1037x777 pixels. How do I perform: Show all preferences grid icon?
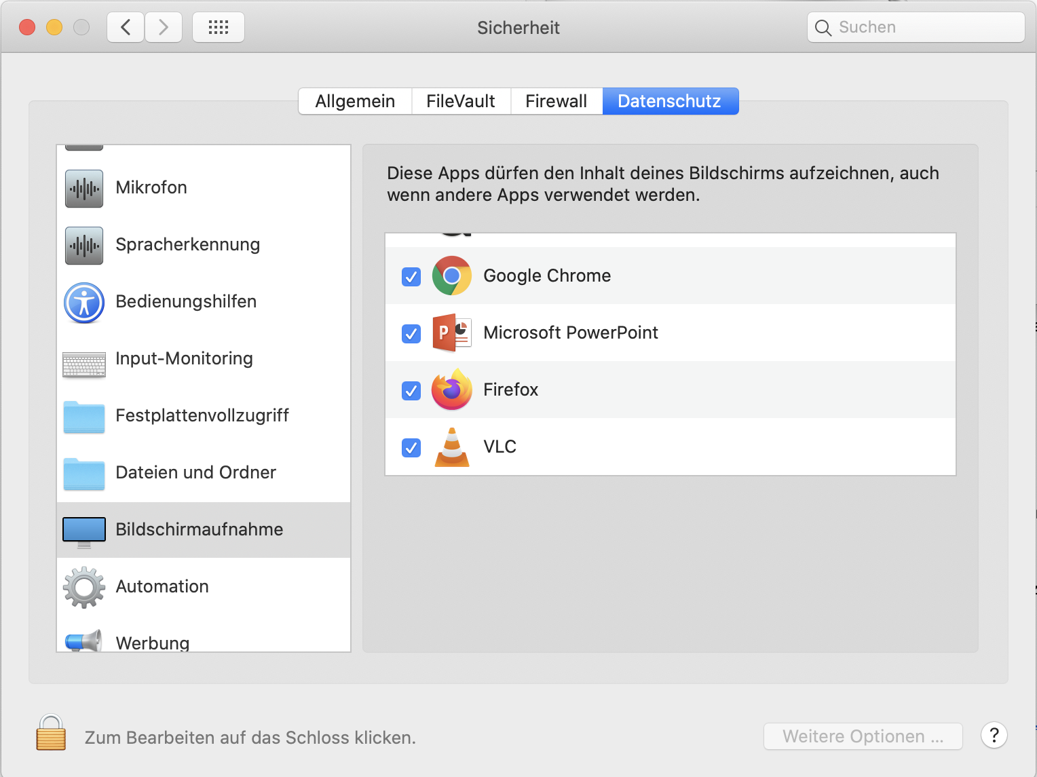tap(219, 28)
